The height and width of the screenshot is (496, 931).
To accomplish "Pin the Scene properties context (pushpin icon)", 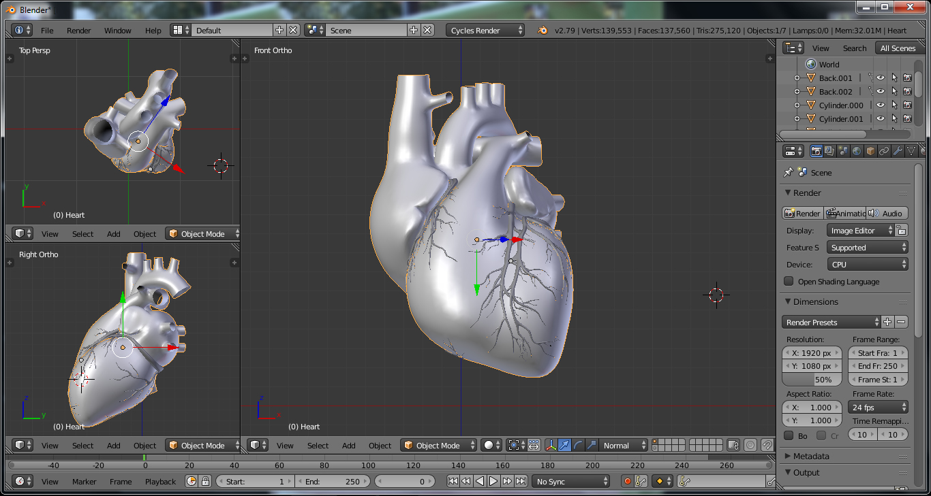I will click(x=789, y=171).
